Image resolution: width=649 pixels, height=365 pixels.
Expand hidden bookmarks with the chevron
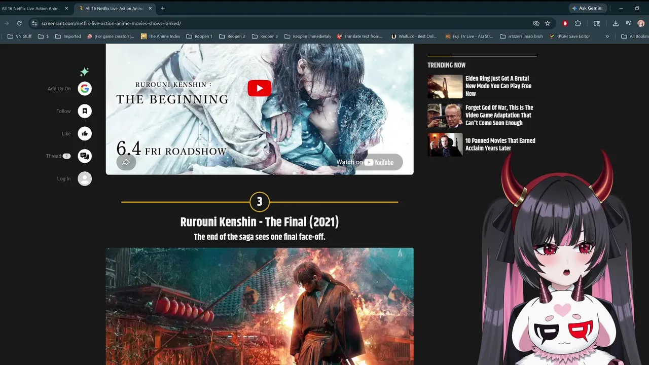607,36
